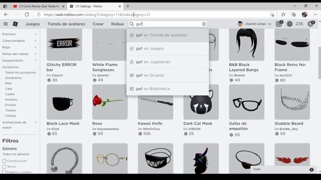View site information lock icon
This screenshot has width=321, height=180.
(39, 14)
